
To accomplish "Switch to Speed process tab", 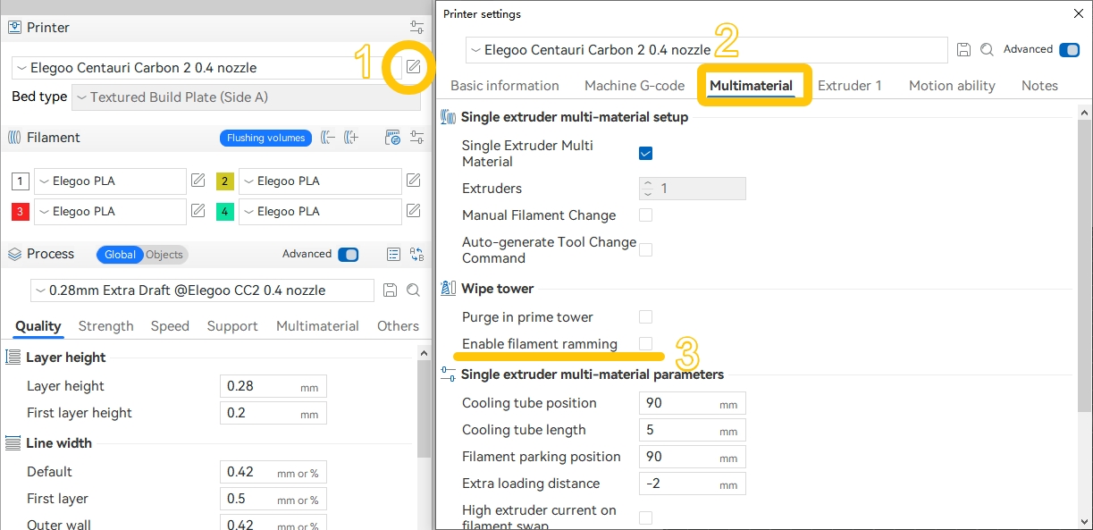I will (170, 326).
